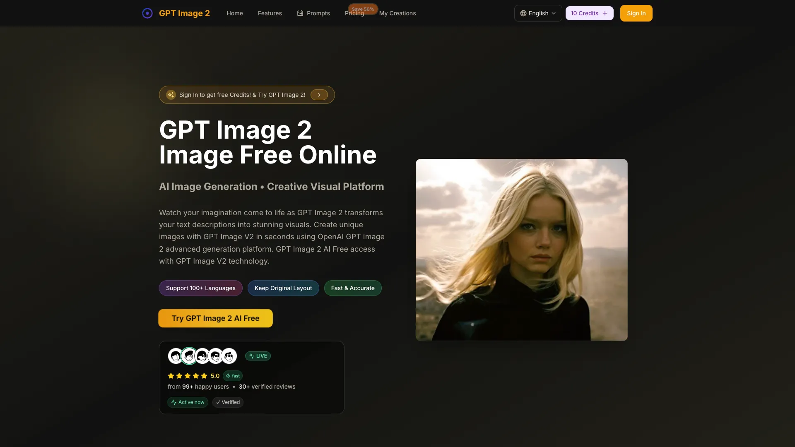Click the Verified badge
The image size is (795, 447).
click(227, 402)
